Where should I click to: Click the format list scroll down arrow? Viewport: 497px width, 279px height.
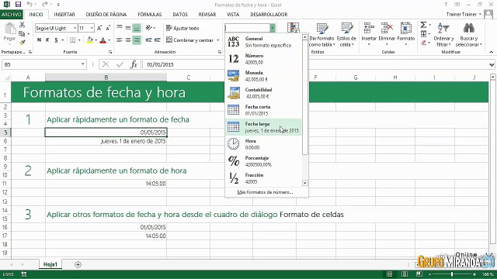[305, 183]
